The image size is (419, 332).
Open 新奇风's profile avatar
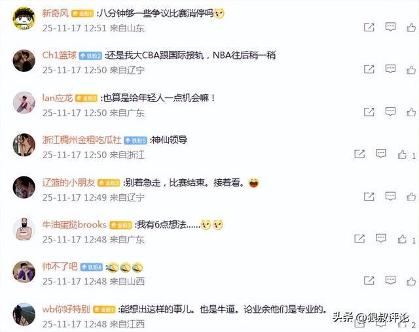click(x=24, y=18)
